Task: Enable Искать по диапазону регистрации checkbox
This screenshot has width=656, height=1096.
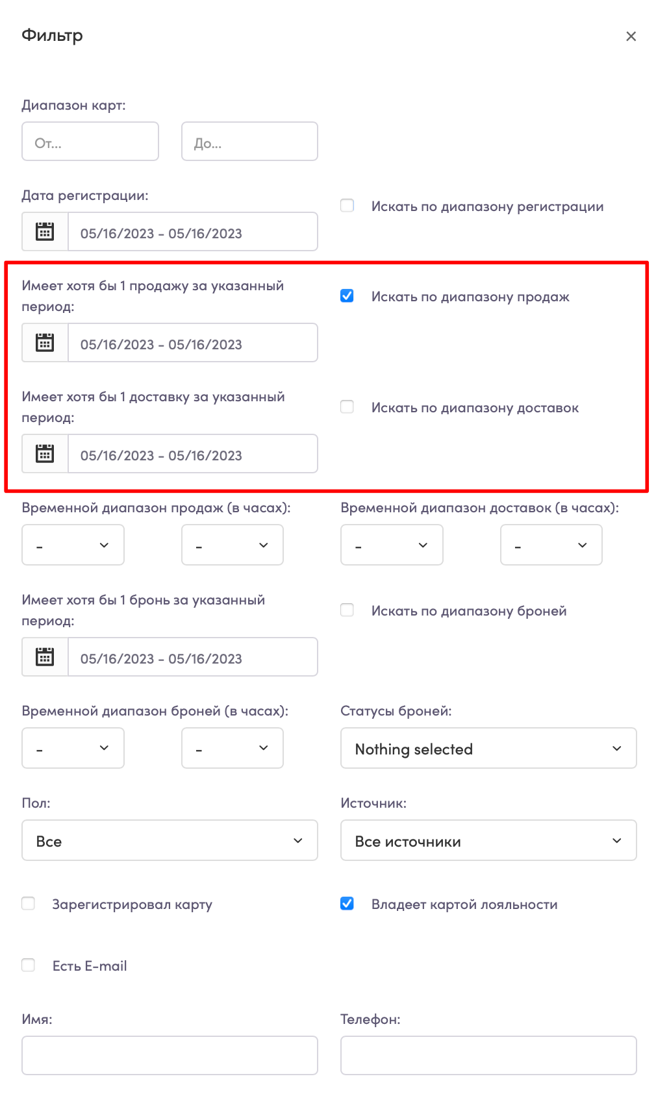Action: click(347, 206)
